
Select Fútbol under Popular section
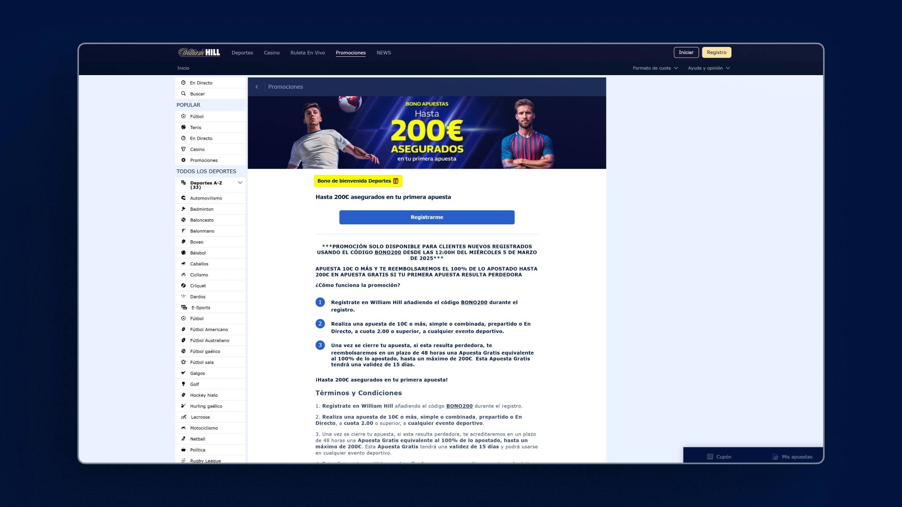(210, 116)
